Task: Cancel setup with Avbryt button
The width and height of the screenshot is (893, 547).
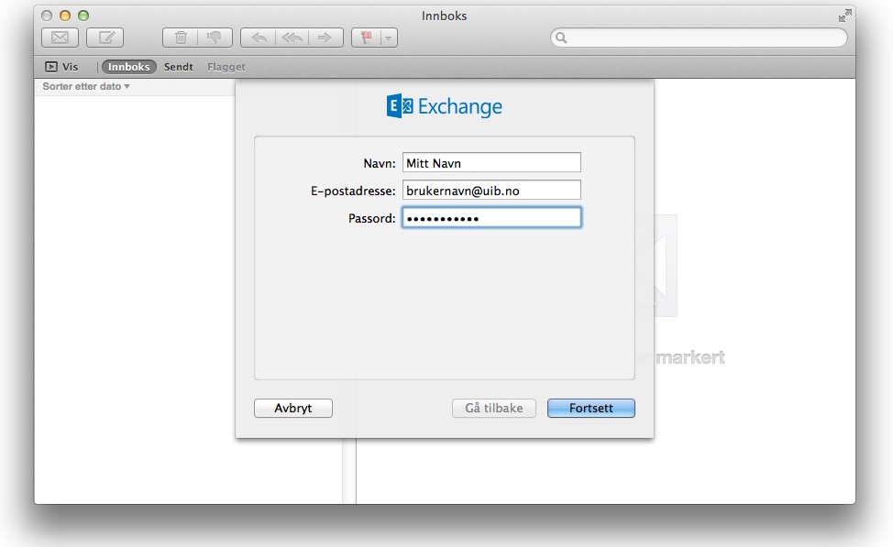Action: 293,408
